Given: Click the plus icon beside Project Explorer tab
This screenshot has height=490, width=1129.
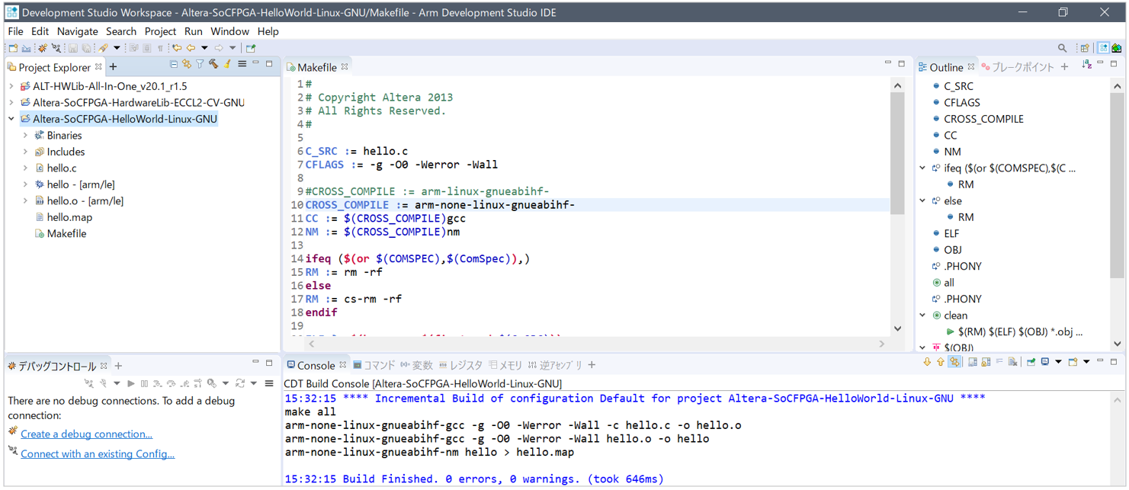Looking at the screenshot, I should coord(114,67).
